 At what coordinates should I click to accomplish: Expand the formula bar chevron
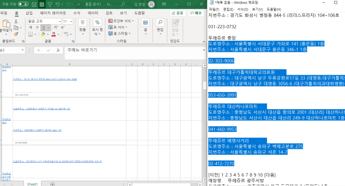click(204, 50)
